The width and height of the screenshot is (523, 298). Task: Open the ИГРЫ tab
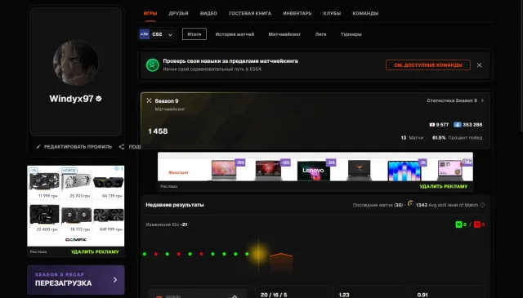click(x=150, y=13)
